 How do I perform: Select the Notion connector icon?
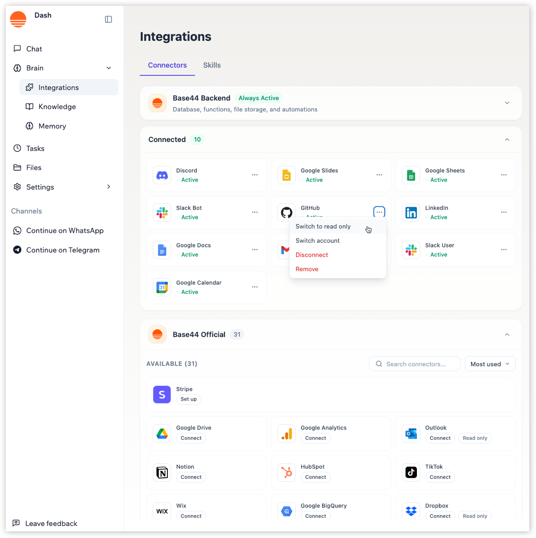tap(162, 472)
